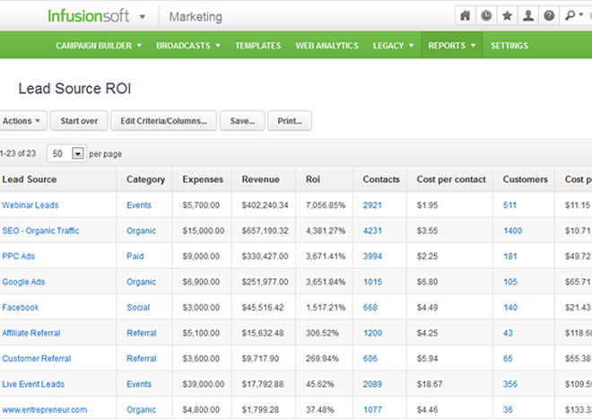Sort by Contacts column header
The width and height of the screenshot is (592, 419).
click(381, 179)
